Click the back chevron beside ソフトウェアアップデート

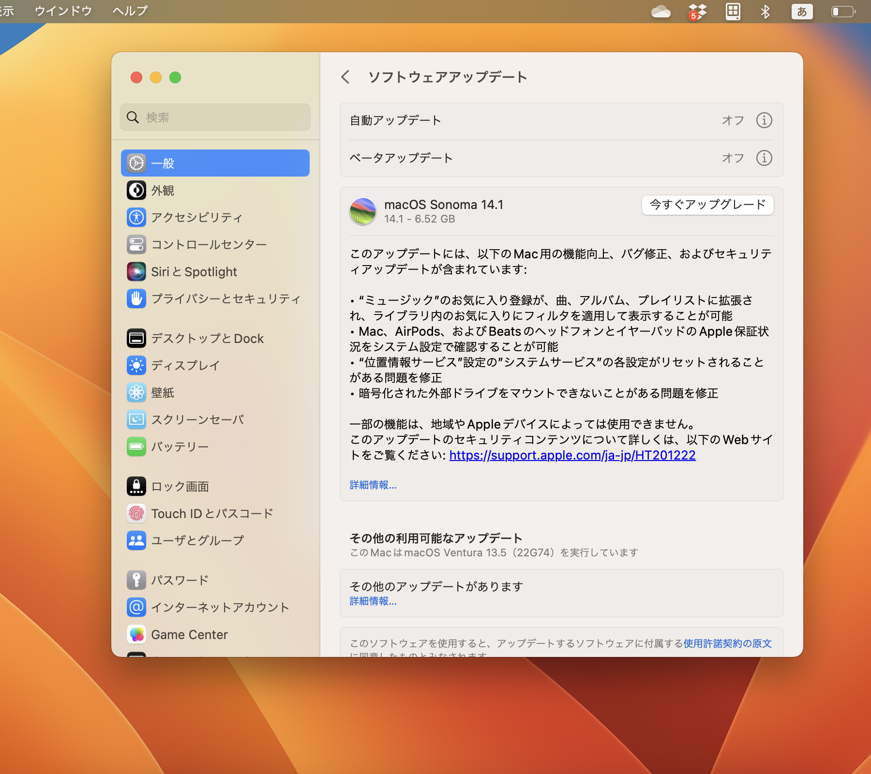pos(346,77)
